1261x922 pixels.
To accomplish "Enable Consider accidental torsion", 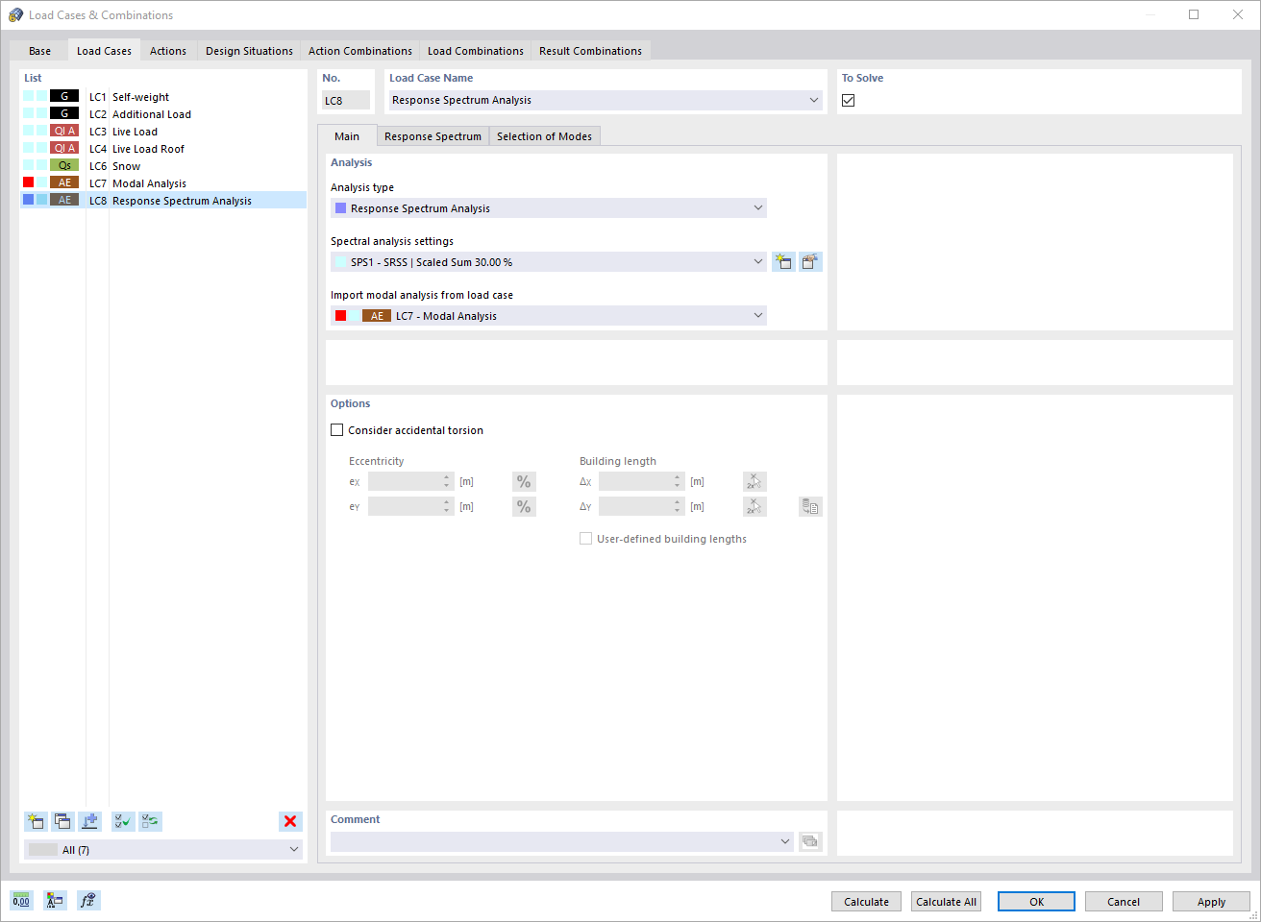I will [336, 430].
